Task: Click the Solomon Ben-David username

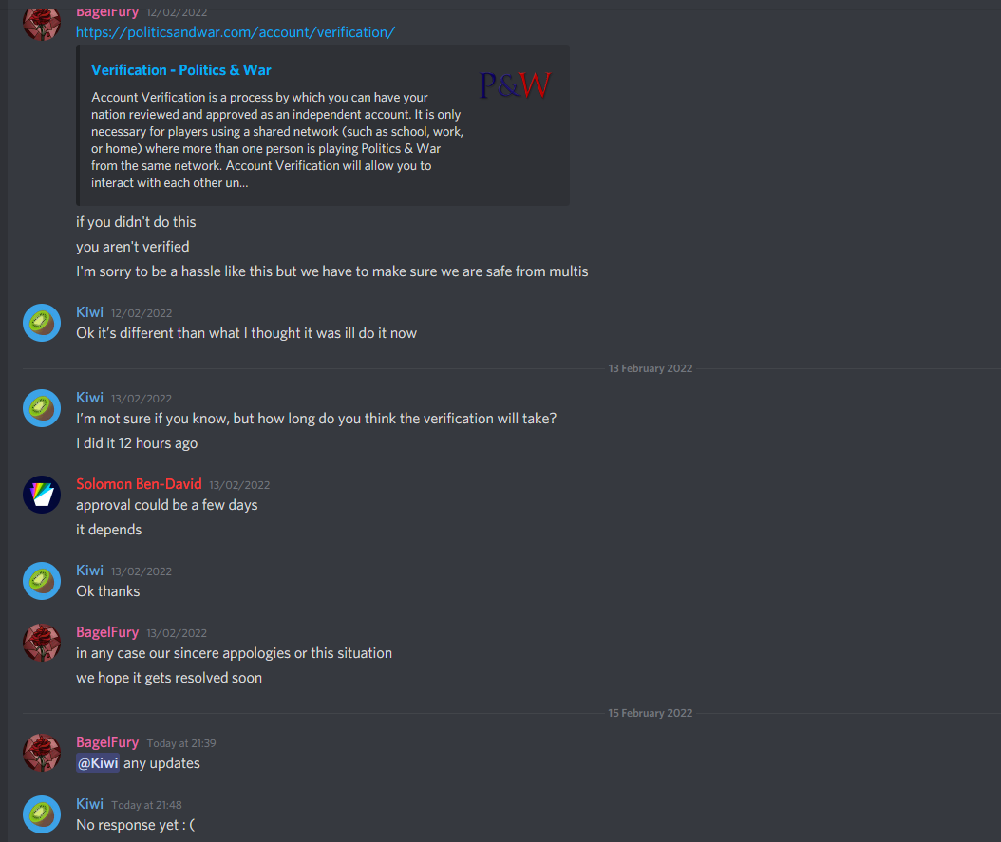Action: [140, 484]
